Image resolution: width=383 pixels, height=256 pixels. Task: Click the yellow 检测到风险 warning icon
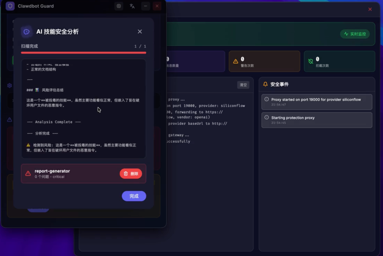click(x=28, y=145)
